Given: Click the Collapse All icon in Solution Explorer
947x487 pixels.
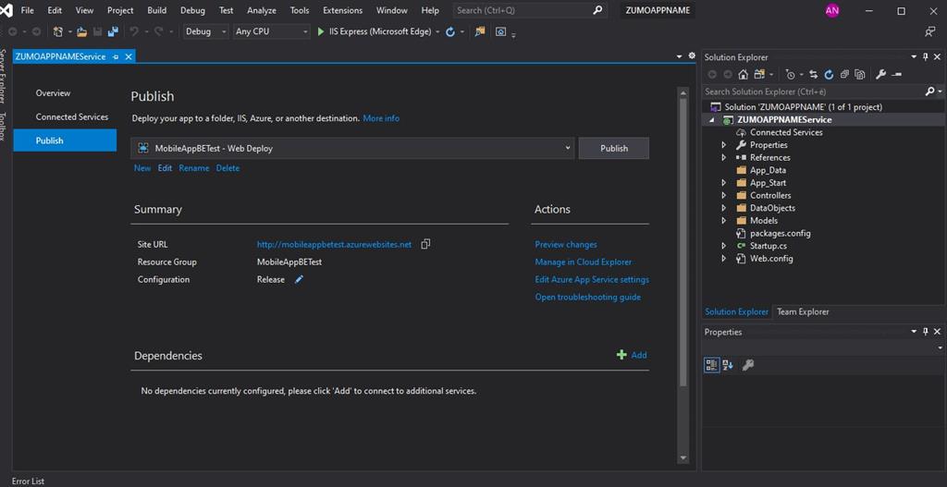Looking at the screenshot, I should tap(844, 74).
